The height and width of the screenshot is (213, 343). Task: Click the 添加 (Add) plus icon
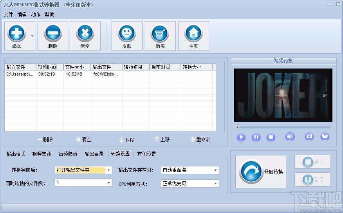[x=16, y=33]
